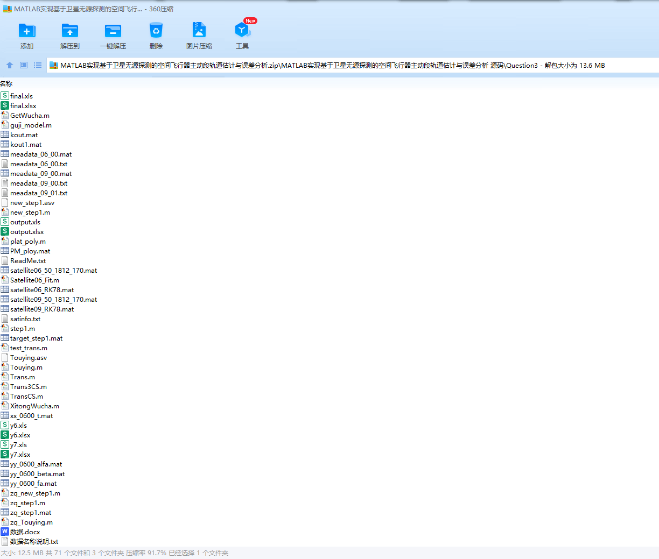Select file zq_step1.m
The width and height of the screenshot is (659, 559).
pyautogui.click(x=27, y=503)
